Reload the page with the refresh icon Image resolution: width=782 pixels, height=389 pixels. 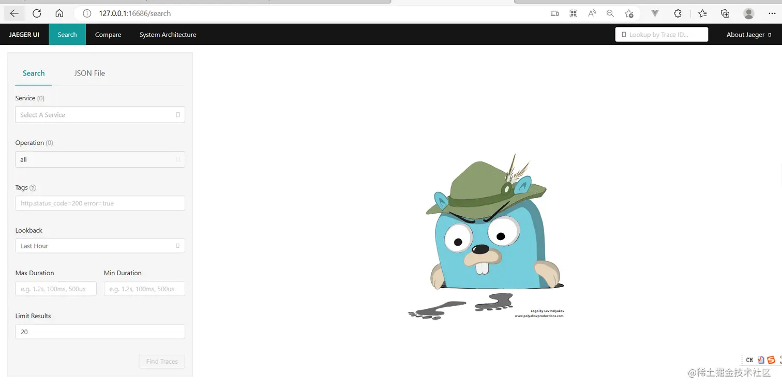[37, 13]
